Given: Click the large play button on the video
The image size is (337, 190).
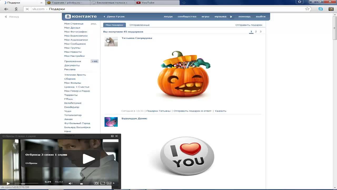Looking at the screenshot, I should point(89,159).
